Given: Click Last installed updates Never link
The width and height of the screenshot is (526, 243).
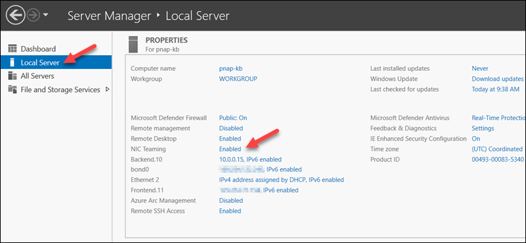Looking at the screenshot, I should pos(480,68).
